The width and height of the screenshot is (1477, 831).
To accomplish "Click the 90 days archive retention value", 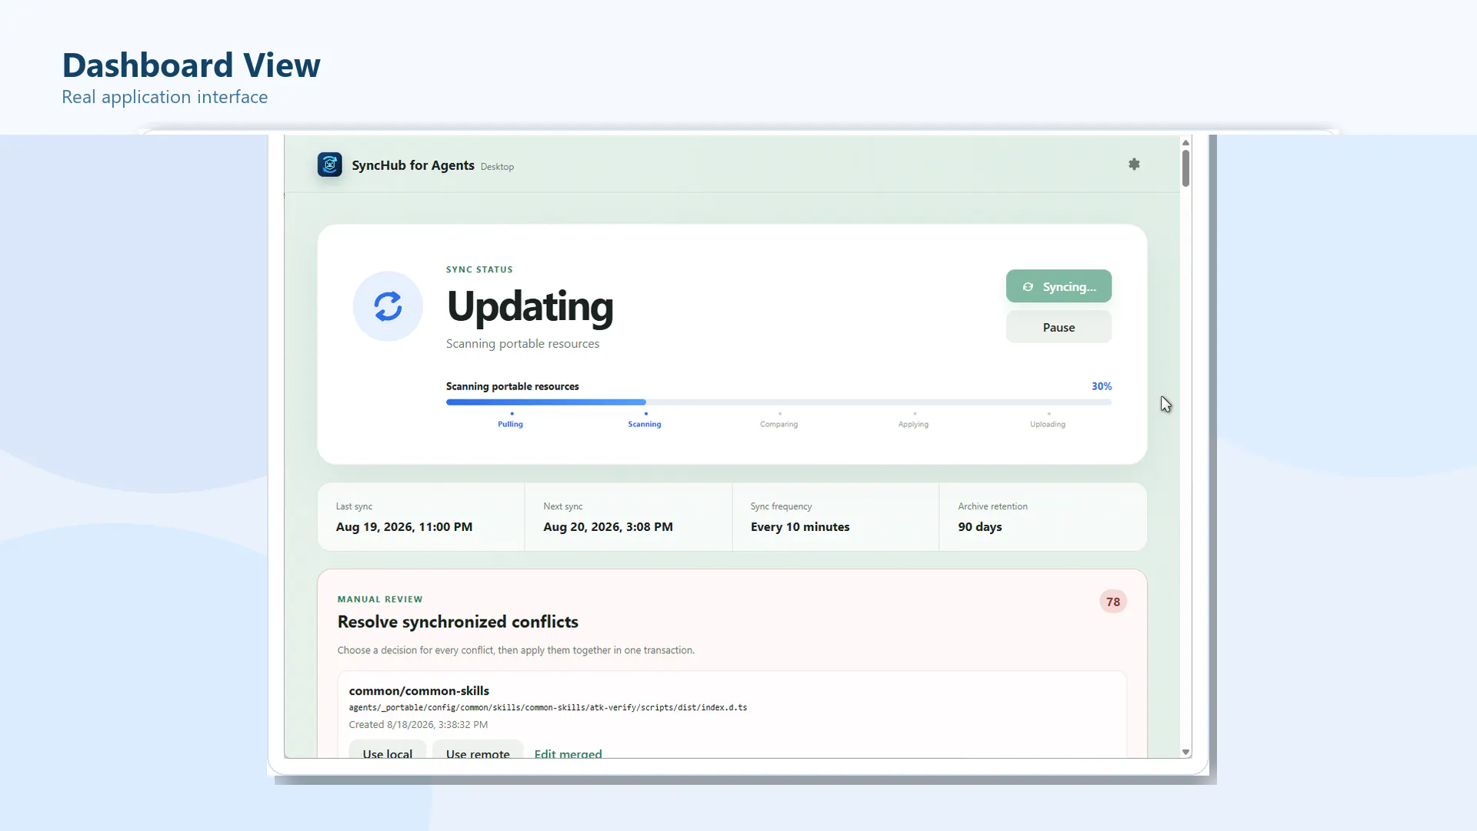I will tap(979, 527).
